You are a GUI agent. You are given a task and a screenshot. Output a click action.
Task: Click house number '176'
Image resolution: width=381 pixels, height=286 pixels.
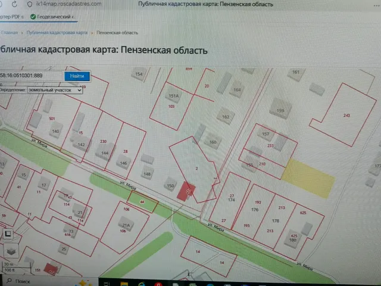255,210
